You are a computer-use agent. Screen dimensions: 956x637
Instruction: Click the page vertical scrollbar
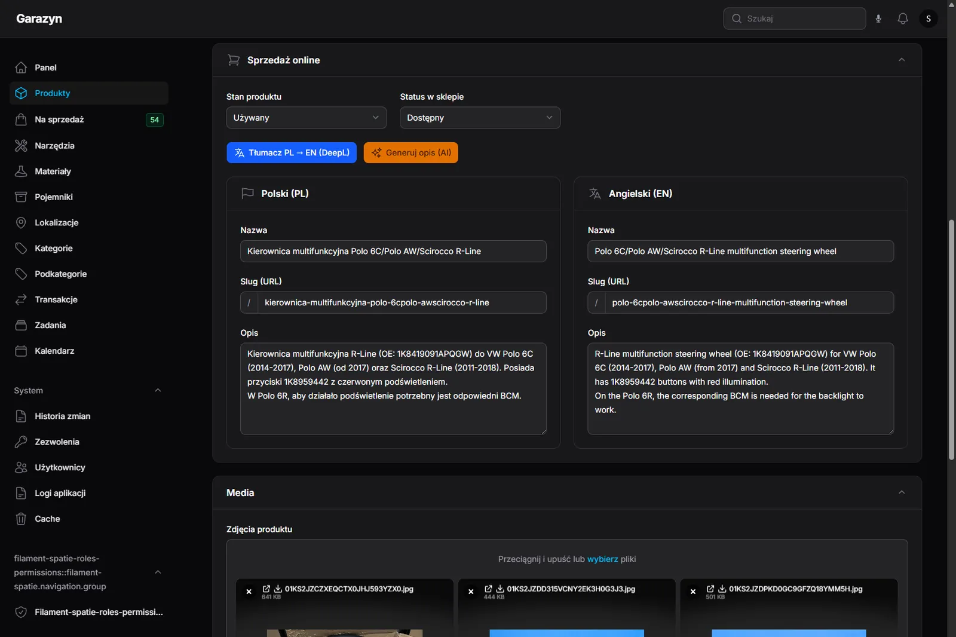(951, 339)
